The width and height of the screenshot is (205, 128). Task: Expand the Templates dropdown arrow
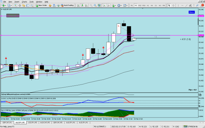coord(127,6)
